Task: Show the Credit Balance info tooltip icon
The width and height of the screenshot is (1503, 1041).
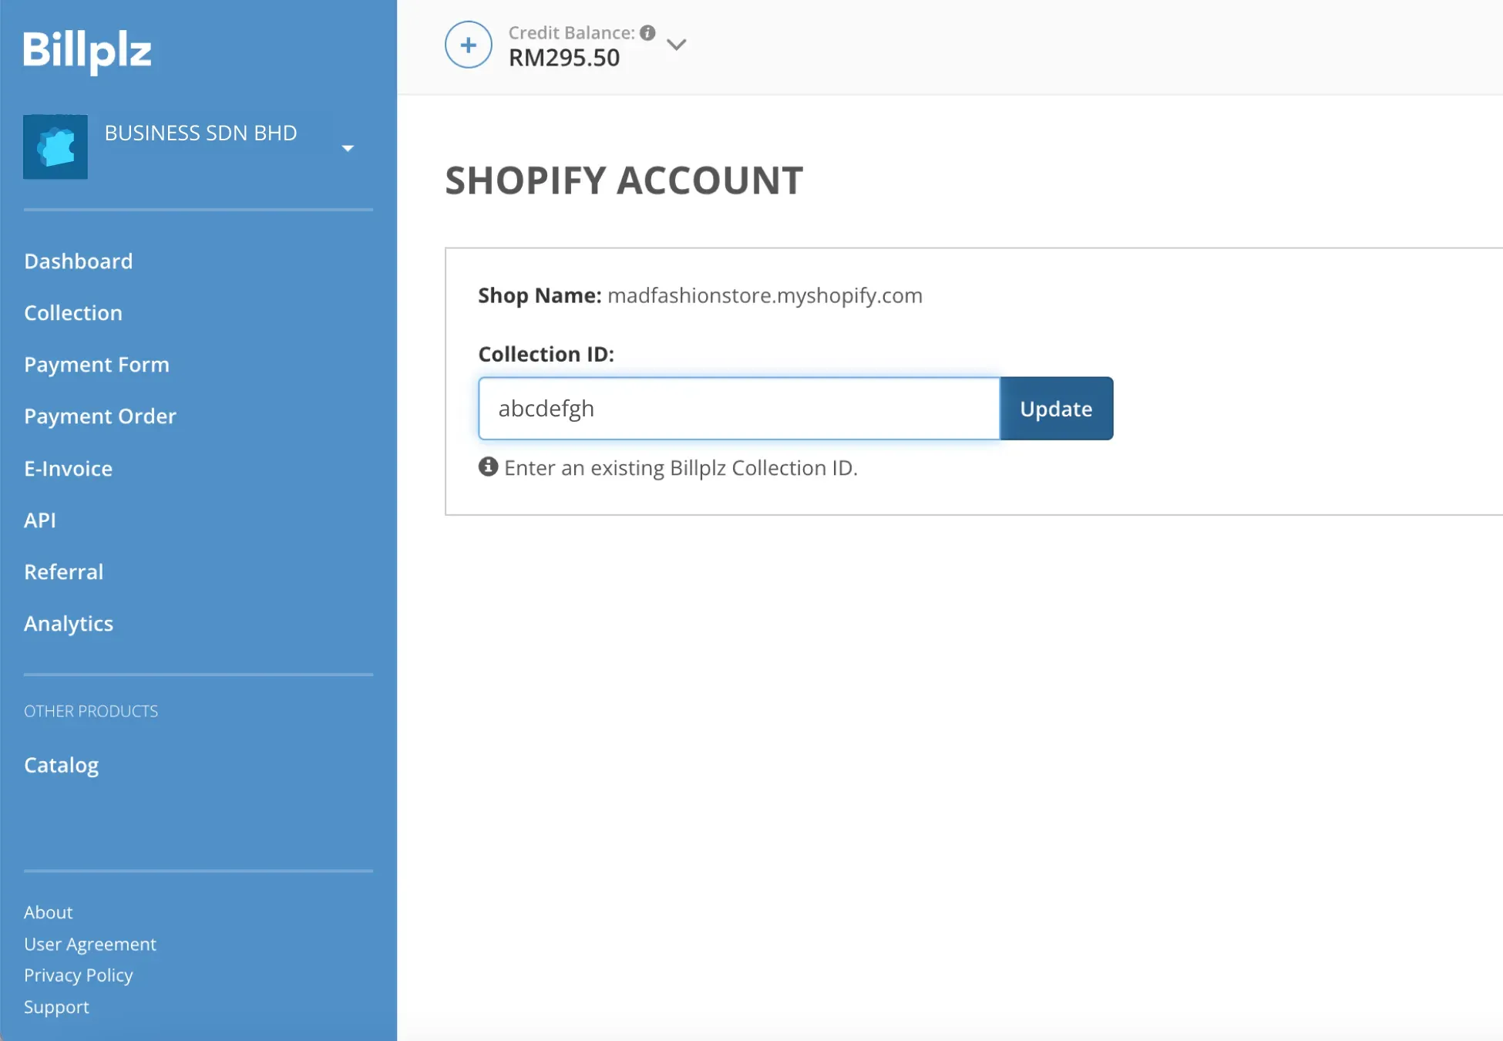Action: [647, 32]
